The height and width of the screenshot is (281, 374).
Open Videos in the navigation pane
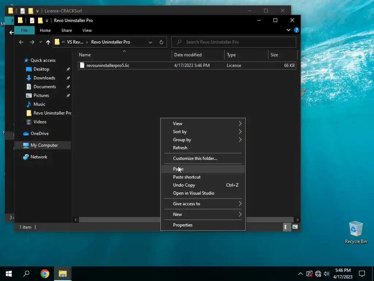click(x=40, y=122)
